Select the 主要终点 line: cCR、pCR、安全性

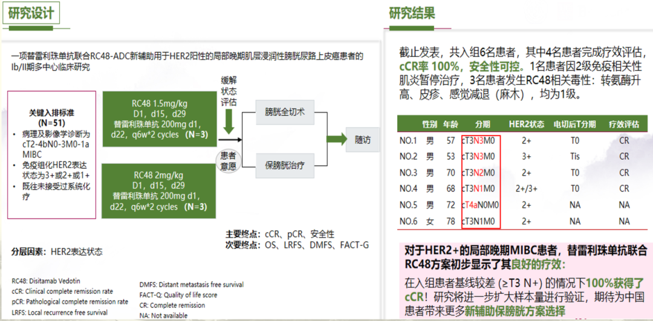[x=280, y=235]
